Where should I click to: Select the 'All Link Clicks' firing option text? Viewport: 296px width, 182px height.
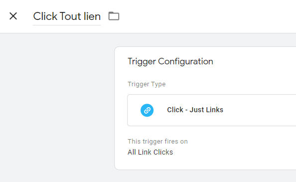150,152
